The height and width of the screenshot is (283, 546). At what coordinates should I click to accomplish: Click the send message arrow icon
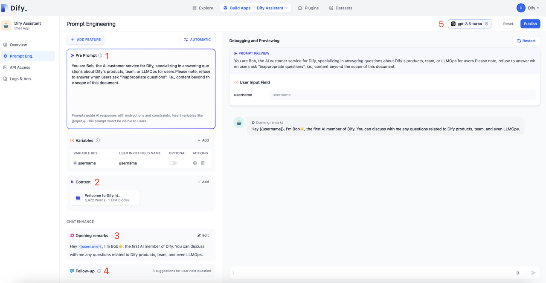(x=533, y=273)
